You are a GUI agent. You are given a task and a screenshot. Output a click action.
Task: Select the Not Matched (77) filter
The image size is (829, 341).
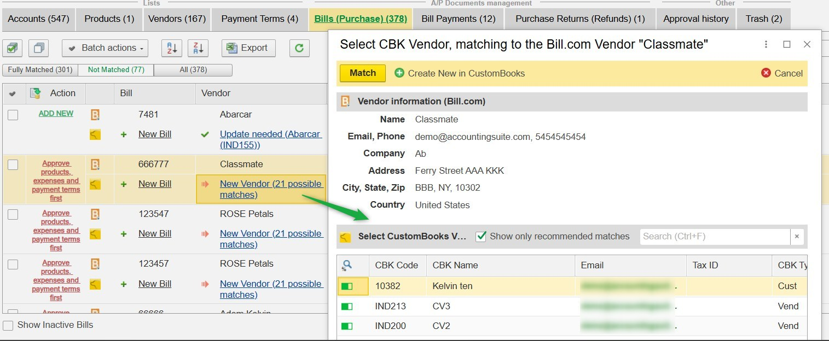[x=116, y=70]
